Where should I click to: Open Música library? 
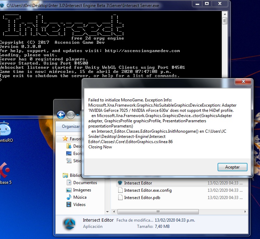tap(80, 197)
